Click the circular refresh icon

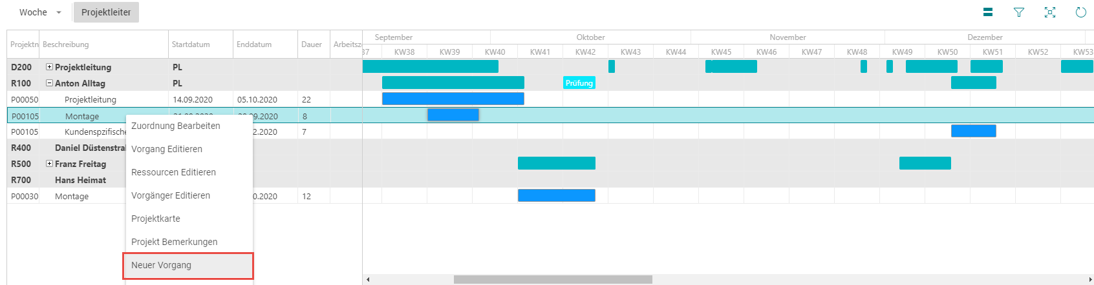tap(1081, 12)
